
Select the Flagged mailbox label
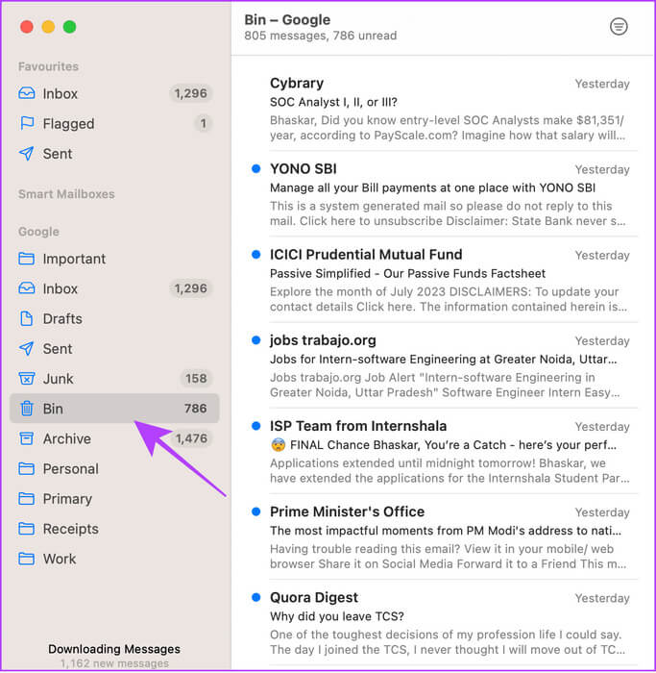pos(68,124)
